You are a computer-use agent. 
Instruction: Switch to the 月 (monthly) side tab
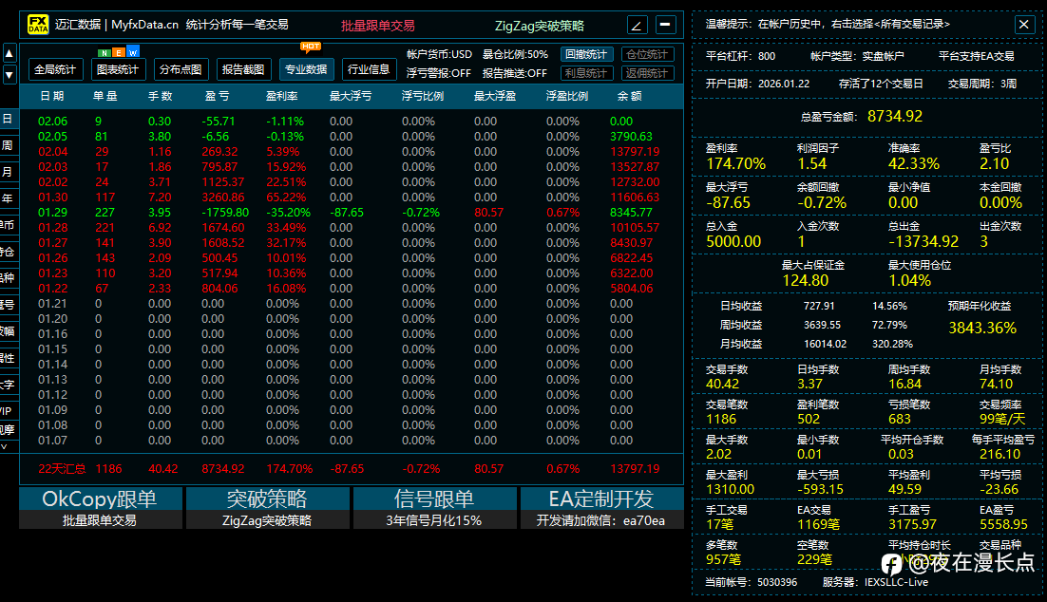point(8,172)
